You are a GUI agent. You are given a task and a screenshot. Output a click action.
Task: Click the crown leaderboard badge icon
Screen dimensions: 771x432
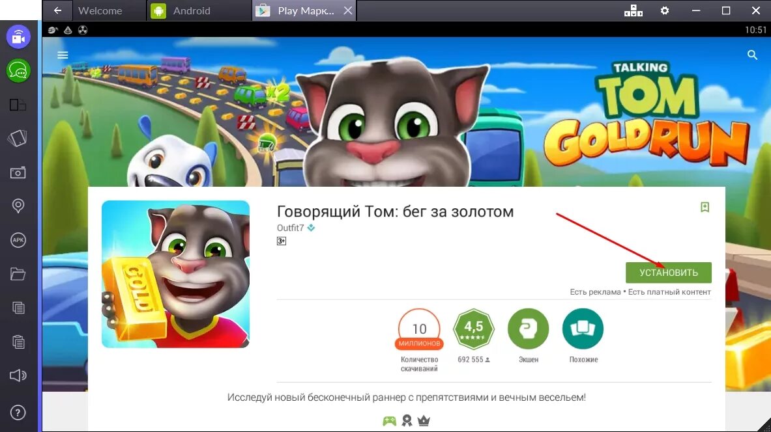tap(424, 421)
